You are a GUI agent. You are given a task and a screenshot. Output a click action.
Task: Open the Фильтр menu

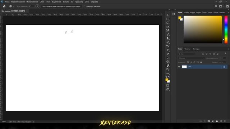point(66,2)
